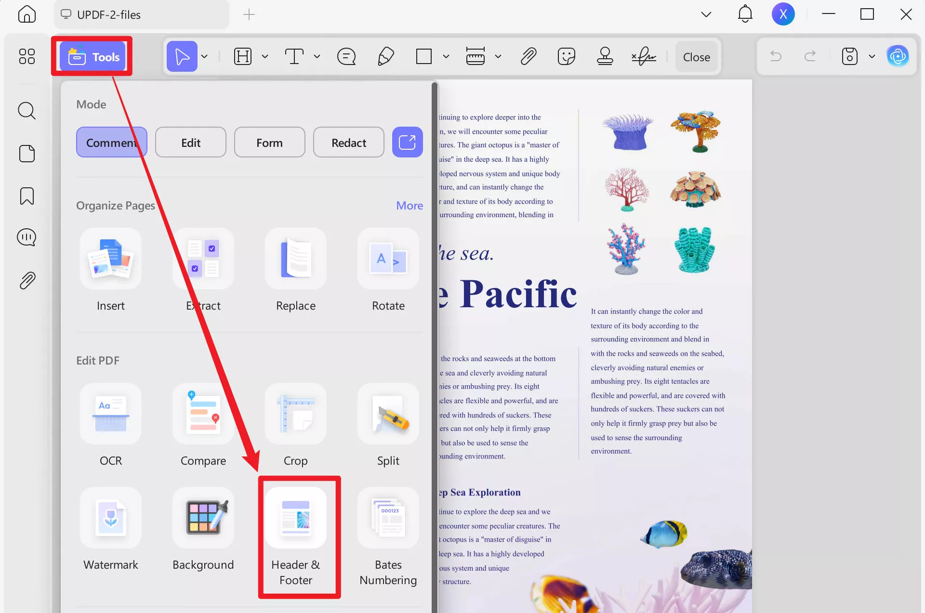The image size is (925, 613).
Task: Open the Sticker tool
Action: pos(567,56)
